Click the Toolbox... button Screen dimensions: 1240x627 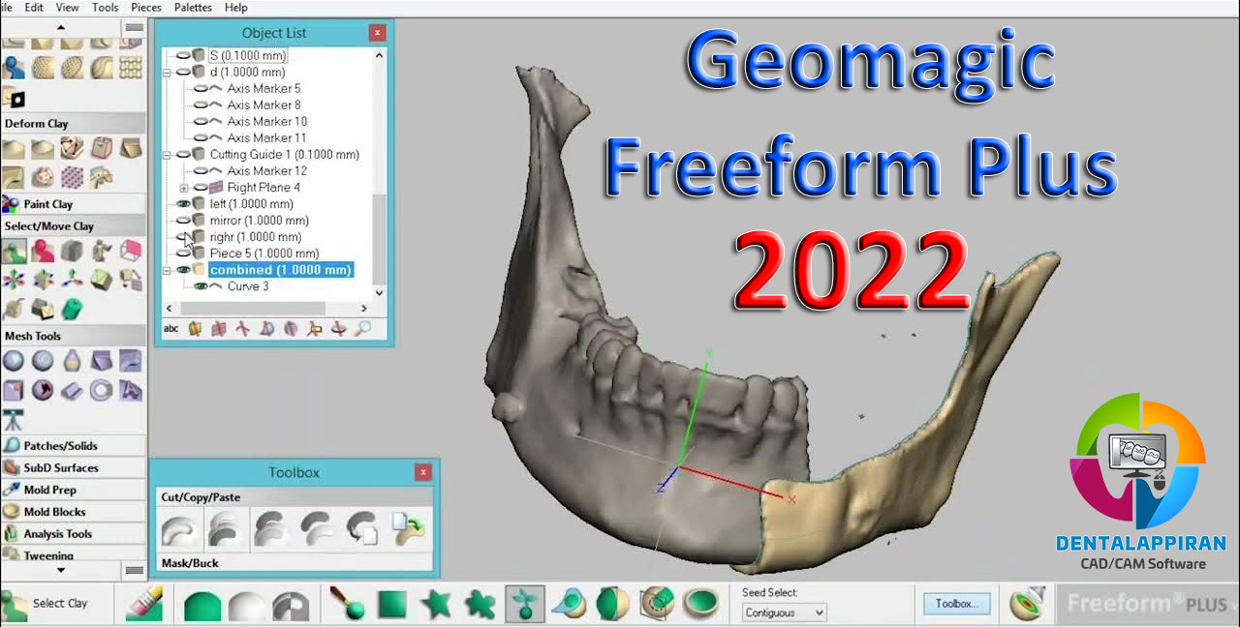pyautogui.click(x=956, y=604)
